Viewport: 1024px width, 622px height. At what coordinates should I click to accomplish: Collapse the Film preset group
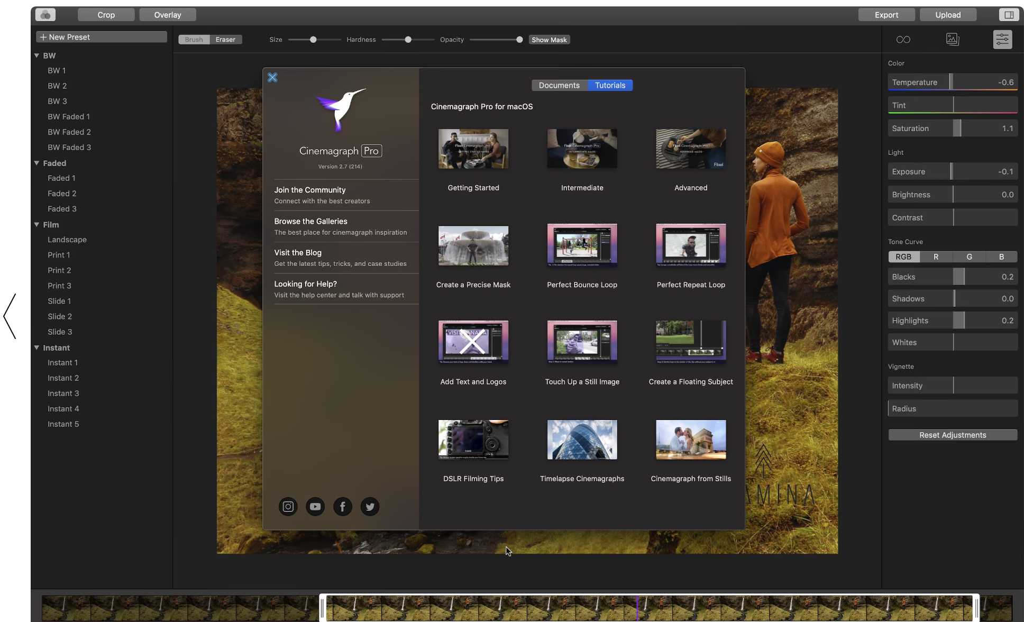pos(37,225)
